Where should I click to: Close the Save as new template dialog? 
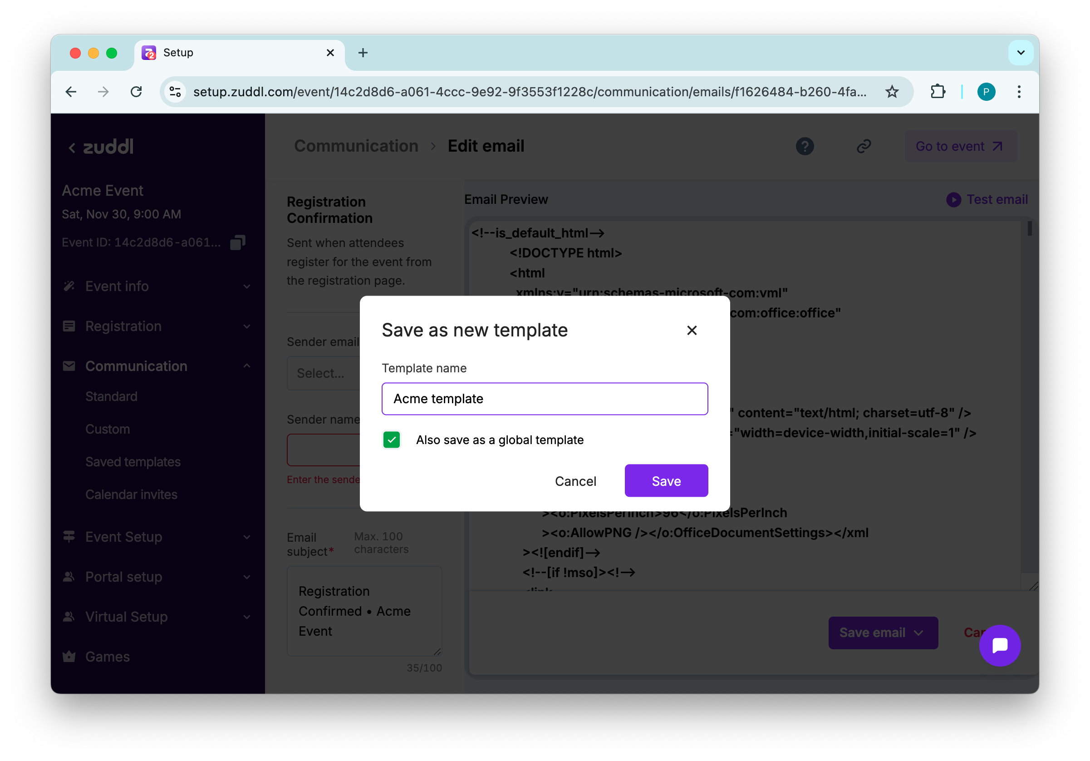click(x=692, y=330)
